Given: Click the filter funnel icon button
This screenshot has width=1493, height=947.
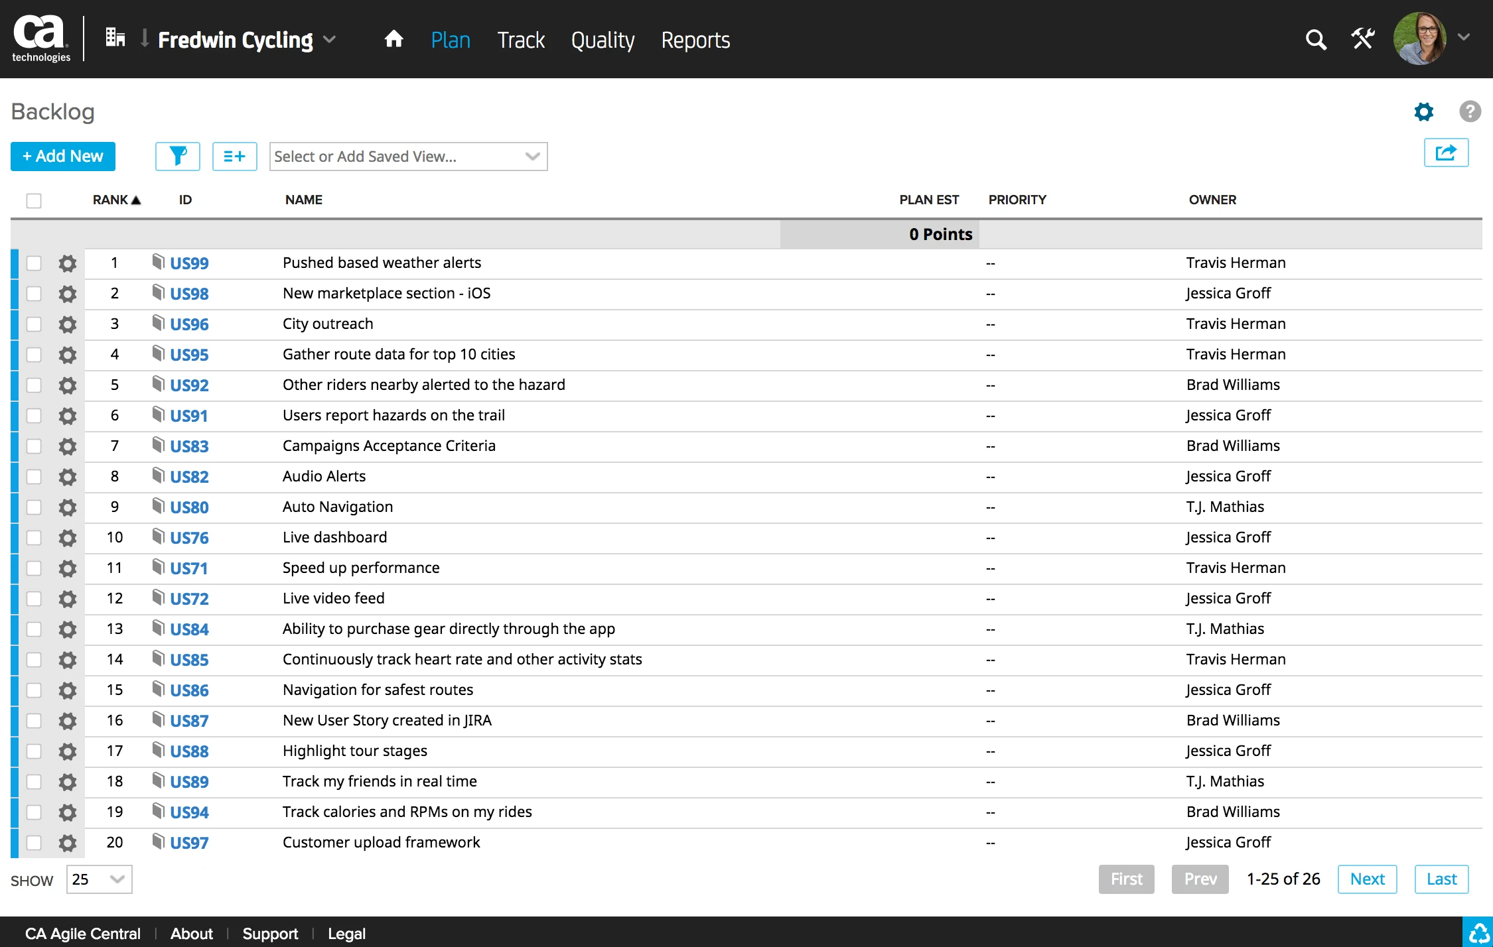Looking at the screenshot, I should pyautogui.click(x=177, y=157).
